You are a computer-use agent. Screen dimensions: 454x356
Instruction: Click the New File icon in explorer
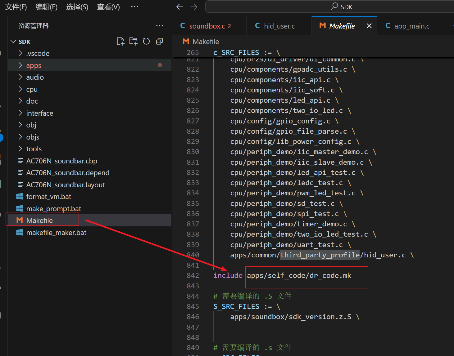(120, 41)
